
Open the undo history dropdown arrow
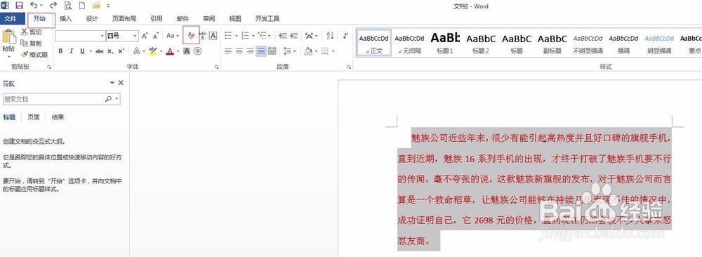(41, 6)
